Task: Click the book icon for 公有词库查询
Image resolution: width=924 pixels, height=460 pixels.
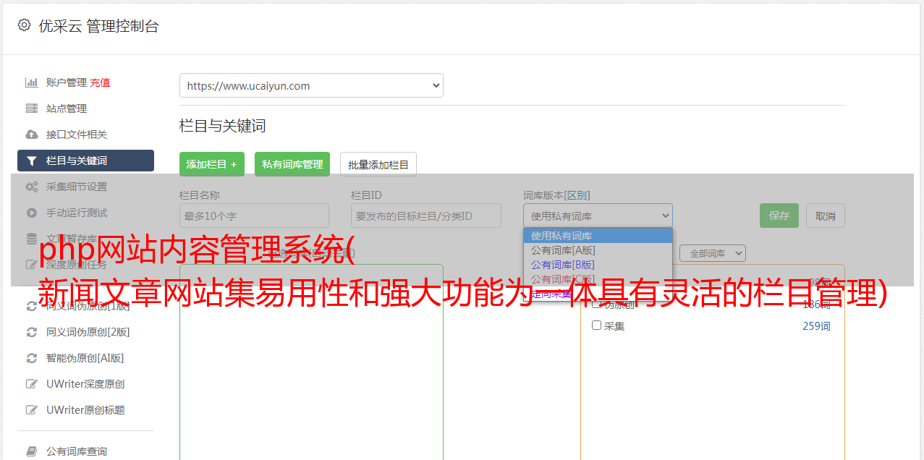Action: [32, 451]
